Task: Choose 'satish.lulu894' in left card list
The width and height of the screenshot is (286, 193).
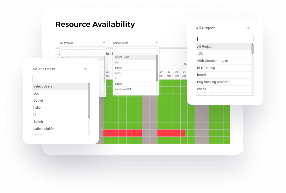Action: click(60, 129)
